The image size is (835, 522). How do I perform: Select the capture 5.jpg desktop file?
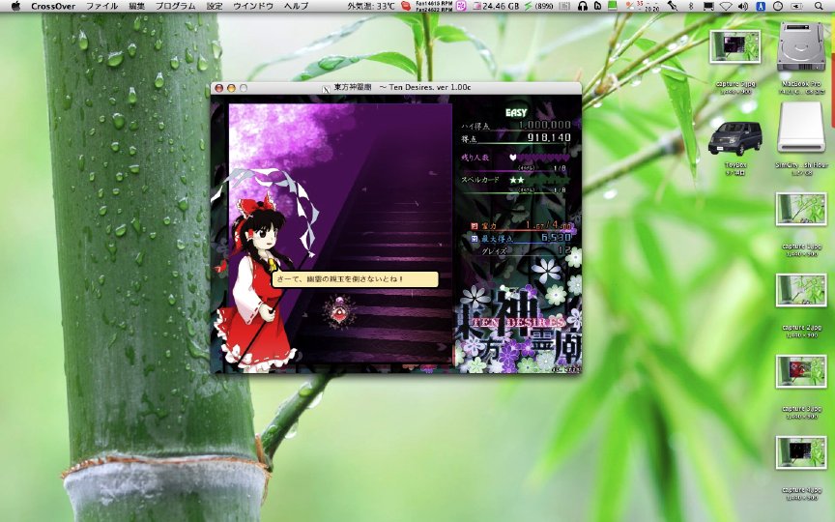(x=734, y=46)
